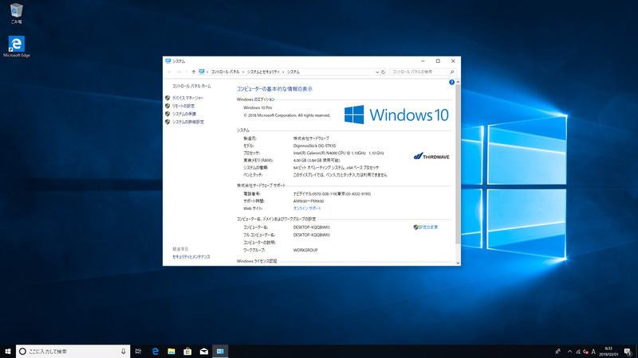This screenshot has height=358, width=638.
Task: Click the System window title bar icon
Action: point(167,61)
